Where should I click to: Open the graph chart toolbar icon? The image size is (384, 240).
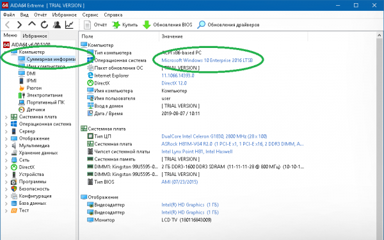[x=69, y=25]
